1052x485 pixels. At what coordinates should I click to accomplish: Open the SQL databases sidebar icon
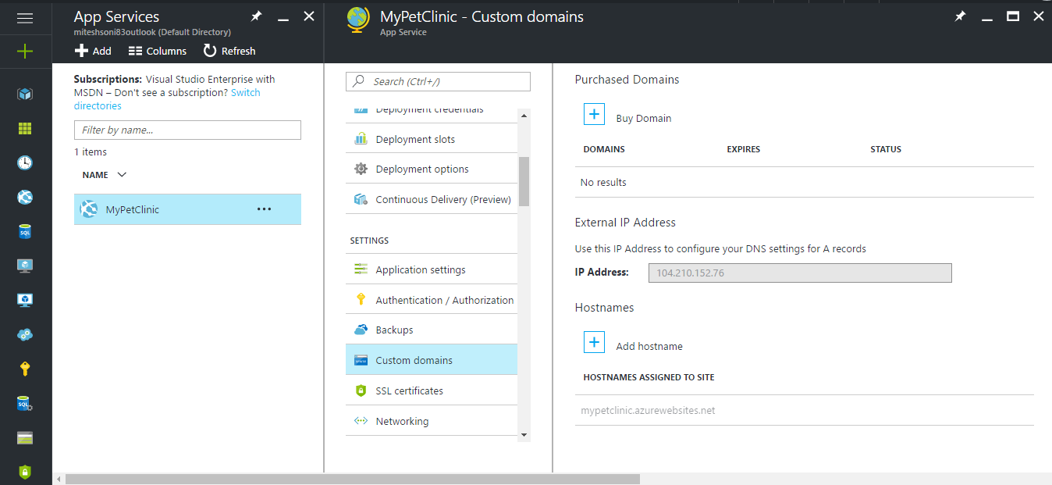tap(25, 231)
